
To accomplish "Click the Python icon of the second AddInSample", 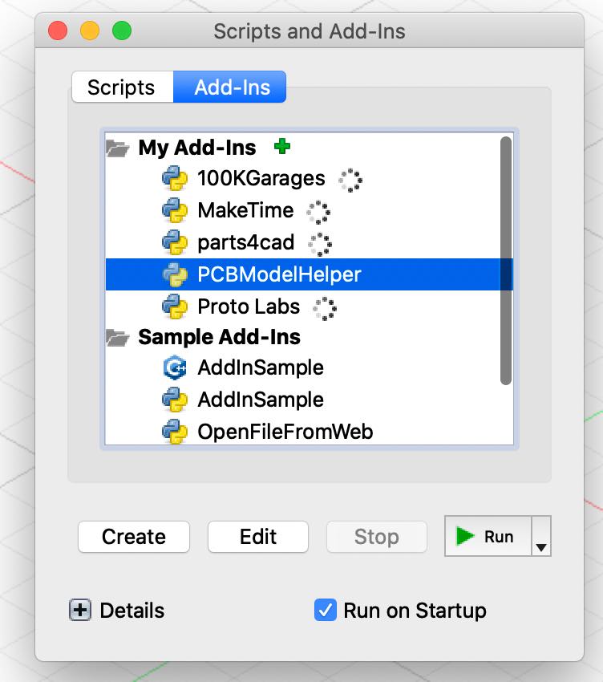I will tap(175, 400).
